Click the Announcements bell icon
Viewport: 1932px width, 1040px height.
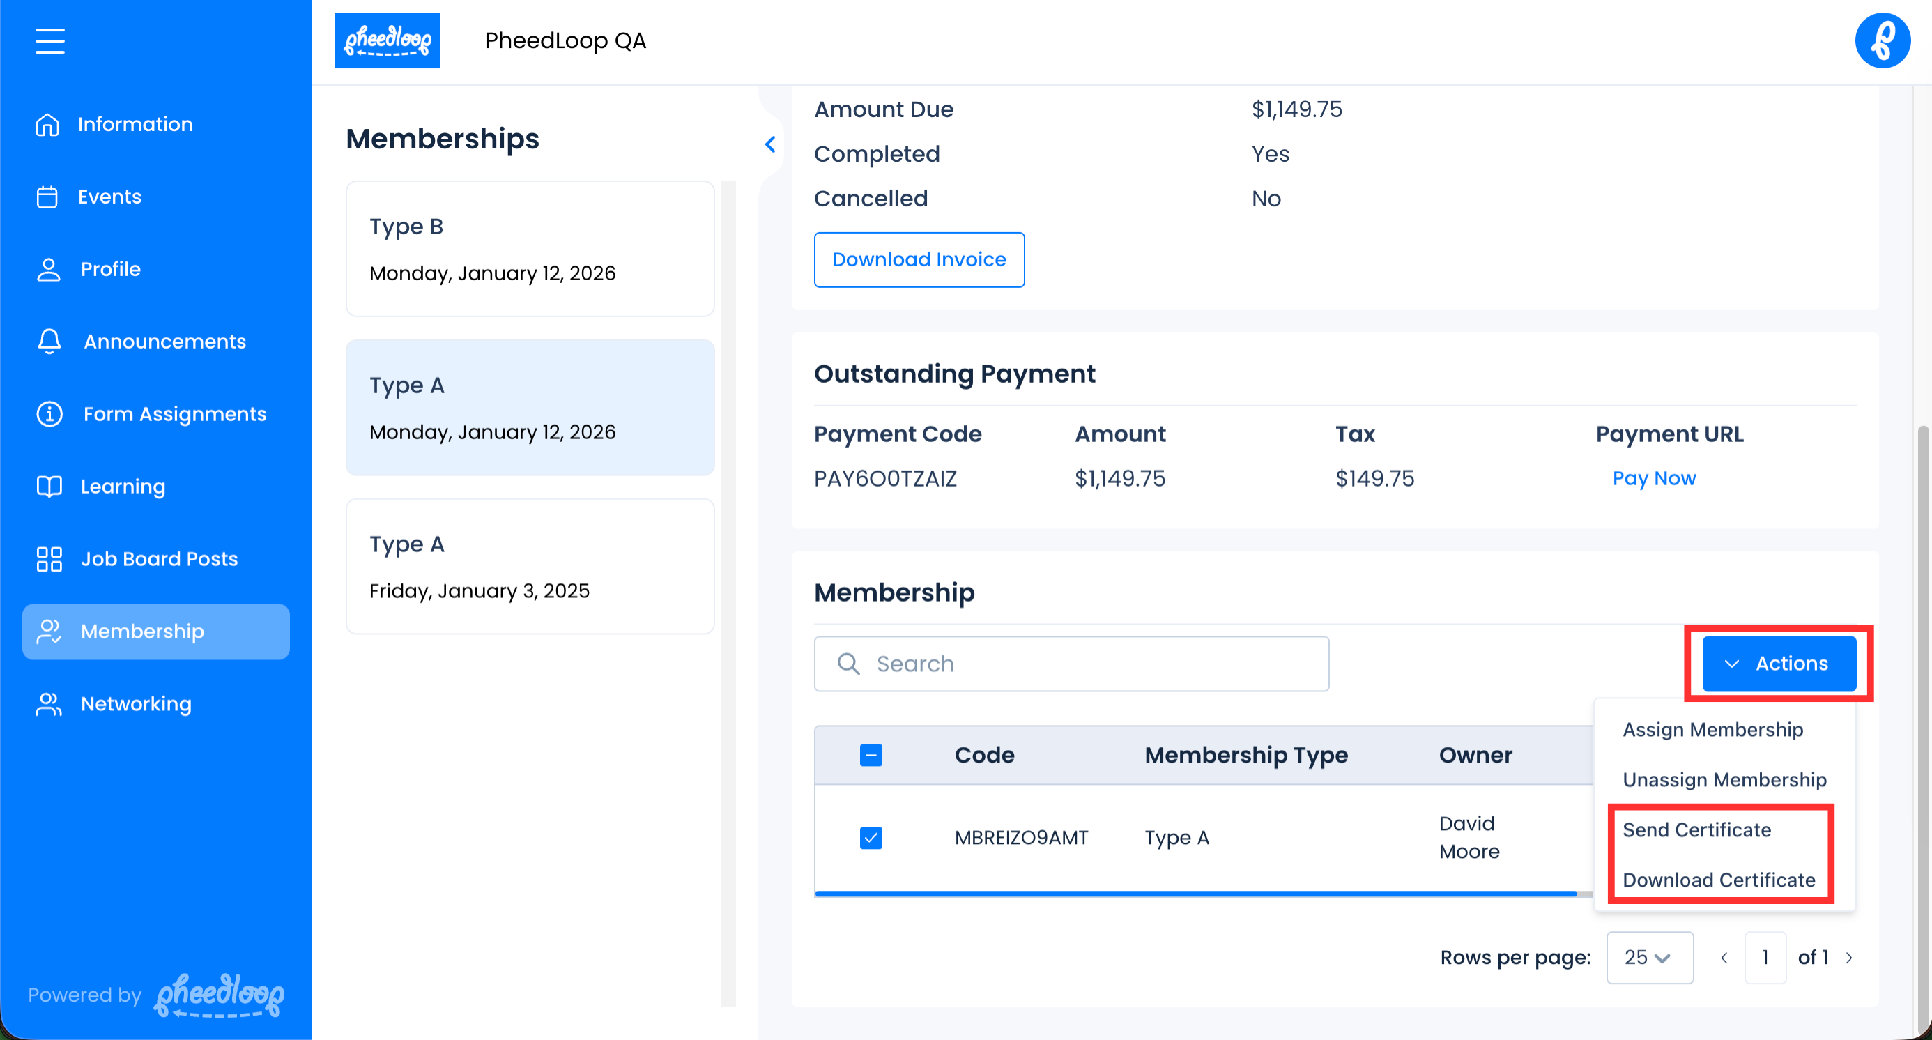(x=49, y=342)
